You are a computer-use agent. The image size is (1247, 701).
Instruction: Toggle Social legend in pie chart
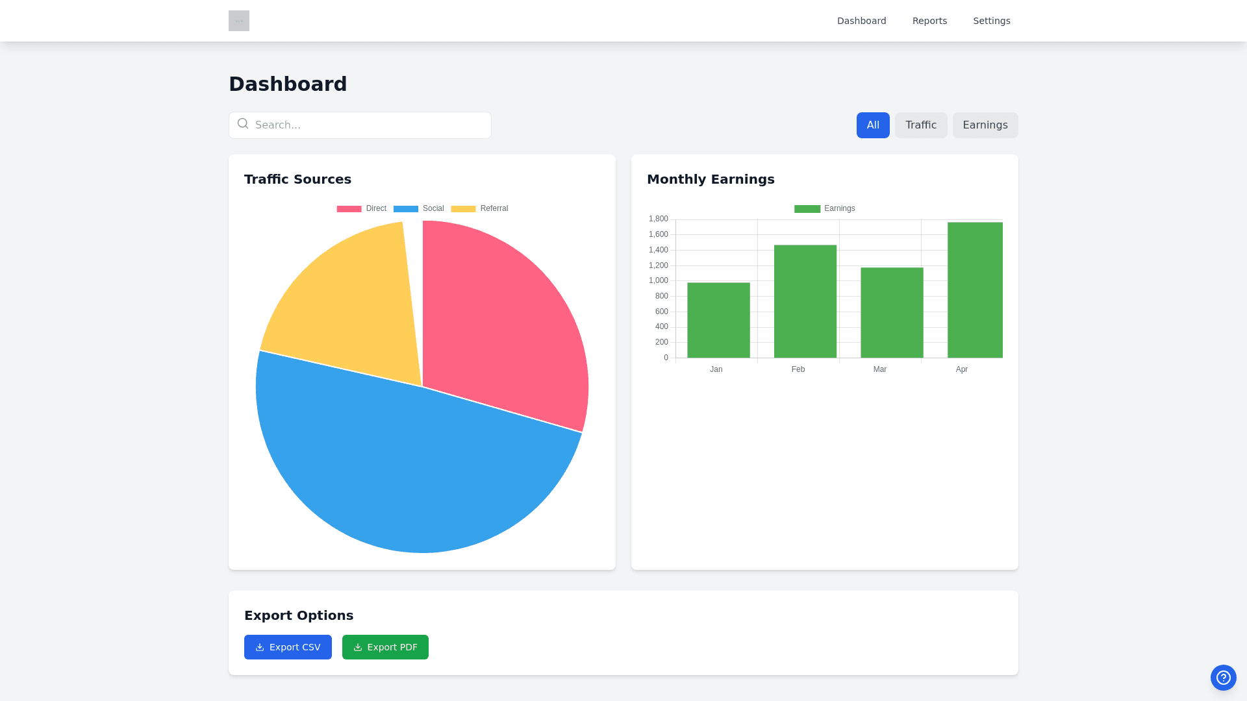[419, 208]
